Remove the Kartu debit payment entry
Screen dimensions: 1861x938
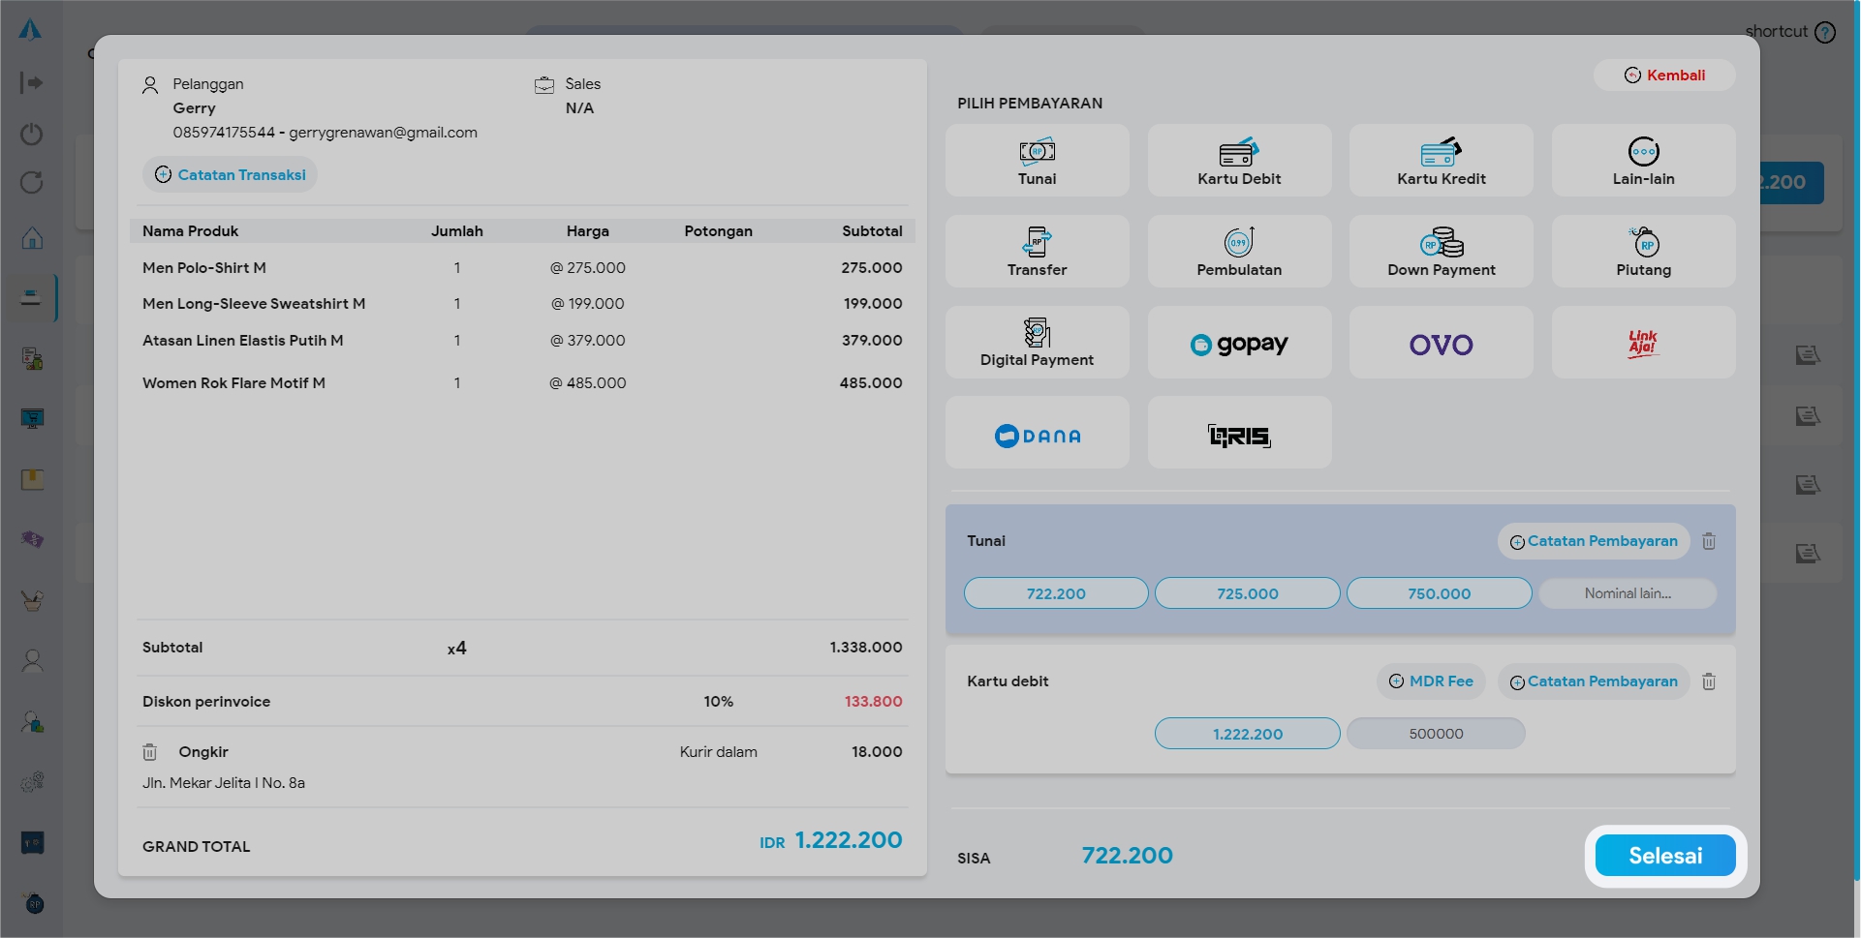coord(1708,682)
